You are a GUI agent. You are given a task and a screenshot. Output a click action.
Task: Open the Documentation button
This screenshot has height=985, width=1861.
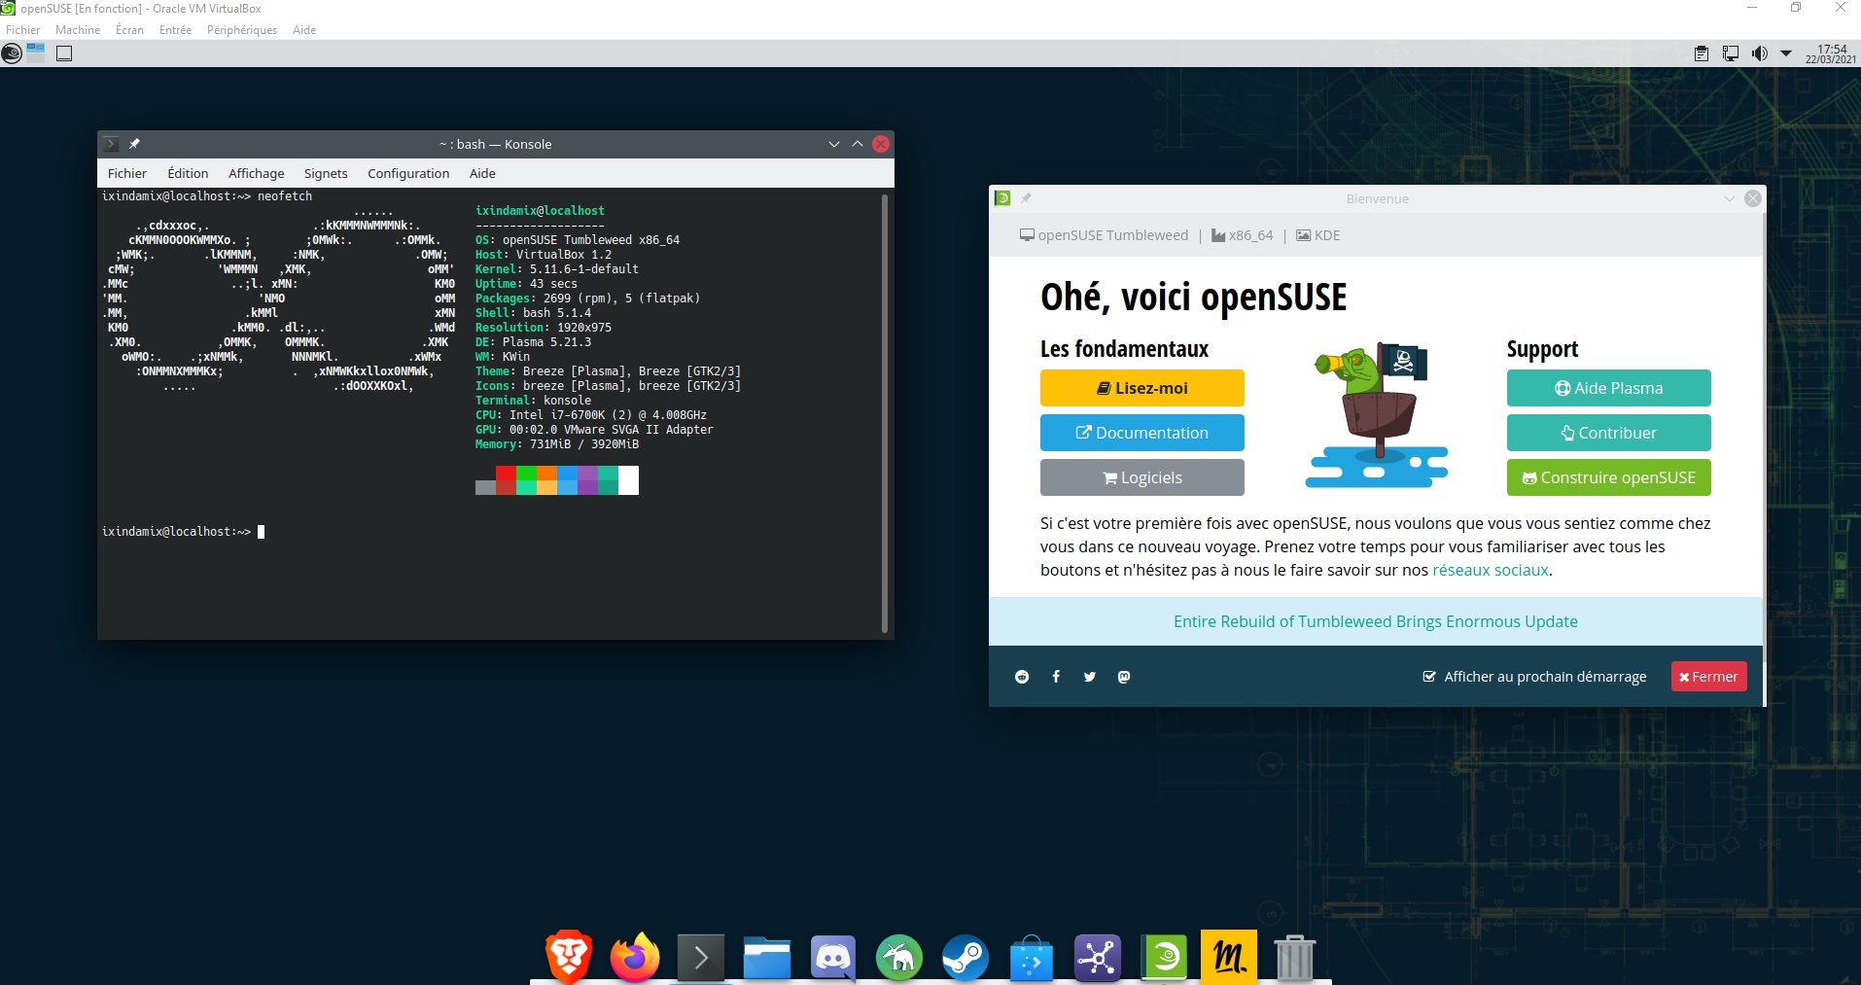(1142, 433)
